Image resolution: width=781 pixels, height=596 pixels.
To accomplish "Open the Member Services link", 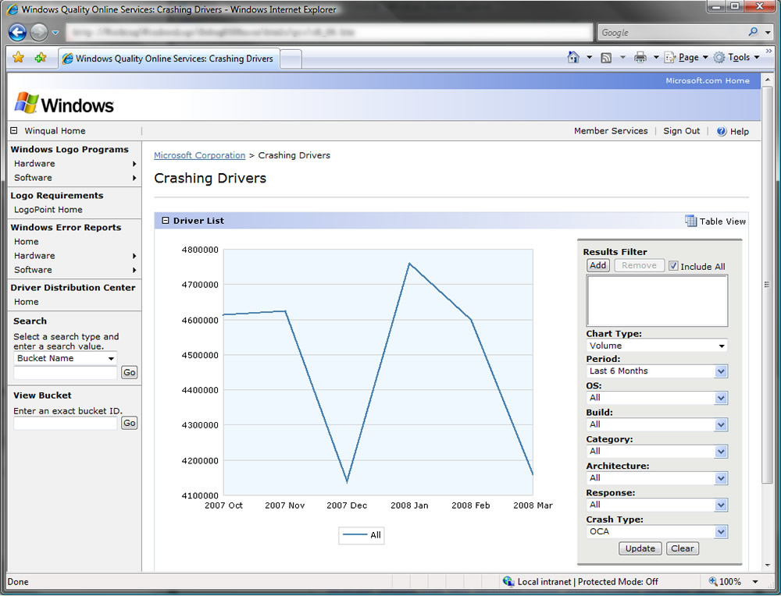I will [611, 131].
